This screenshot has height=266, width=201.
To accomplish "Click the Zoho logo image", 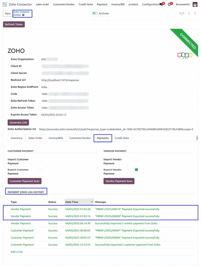I will pyautogui.click(x=185, y=55).
